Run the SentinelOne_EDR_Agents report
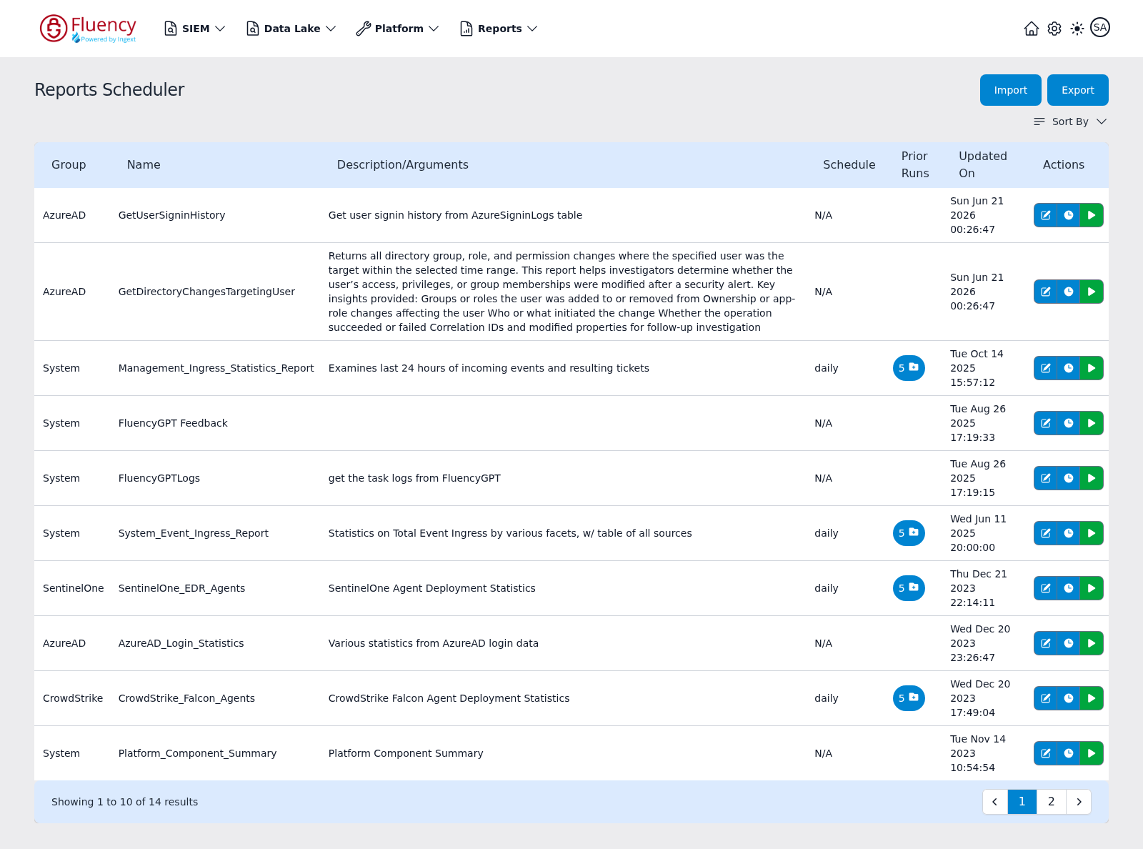The height and width of the screenshot is (849, 1143). [x=1092, y=588]
